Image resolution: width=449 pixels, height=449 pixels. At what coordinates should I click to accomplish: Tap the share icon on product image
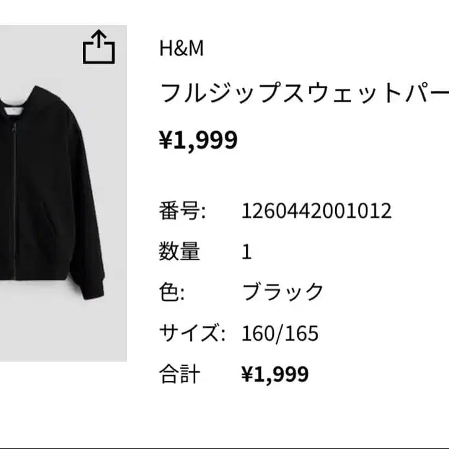pos(98,47)
